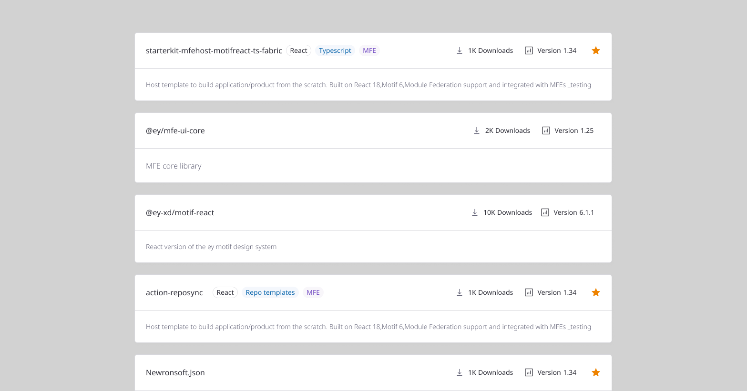Click the version chart icon beside Version 1.34 on starterkit-mfehost

(x=528, y=50)
